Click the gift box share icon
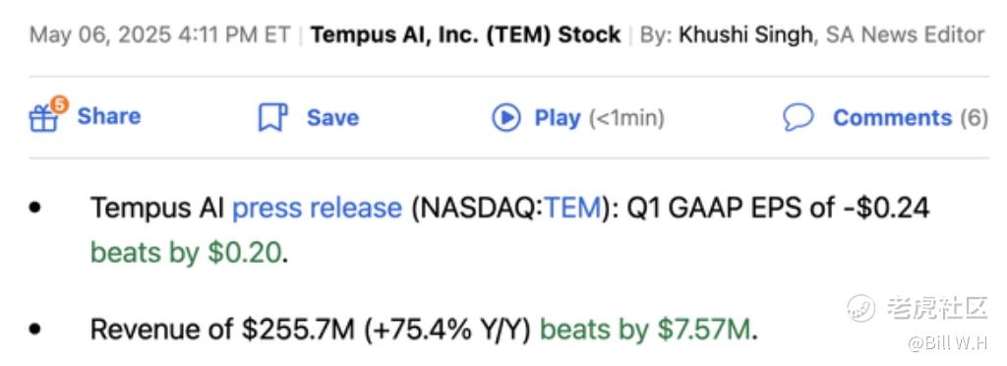 (43, 119)
